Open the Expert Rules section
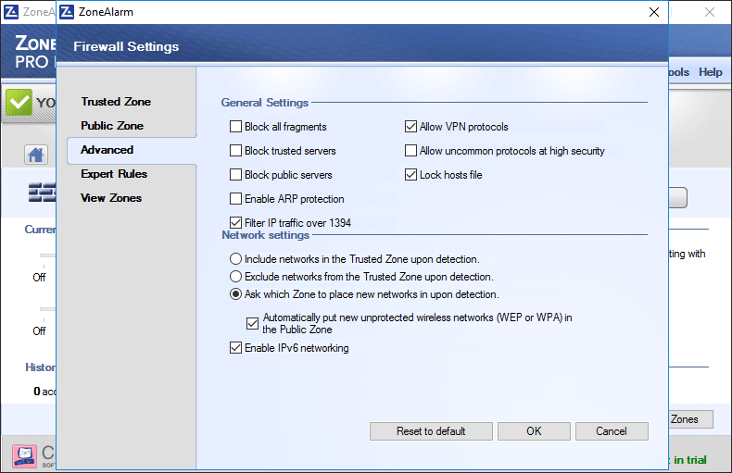This screenshot has height=473, width=732. click(x=114, y=174)
